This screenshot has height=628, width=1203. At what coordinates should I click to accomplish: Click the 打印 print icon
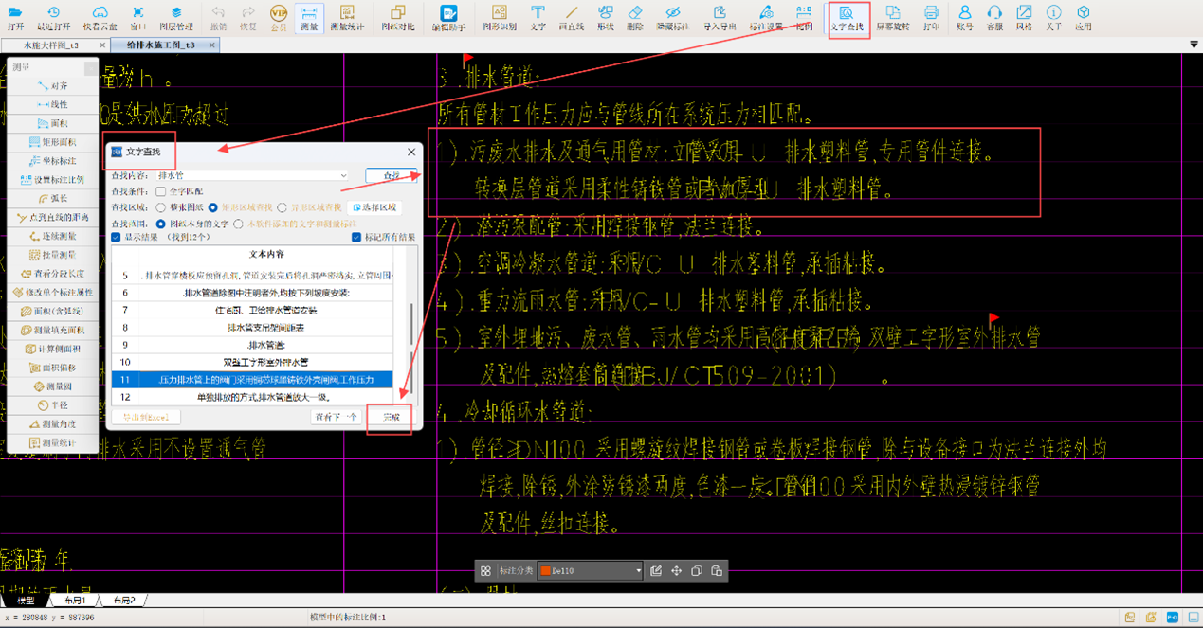click(931, 17)
